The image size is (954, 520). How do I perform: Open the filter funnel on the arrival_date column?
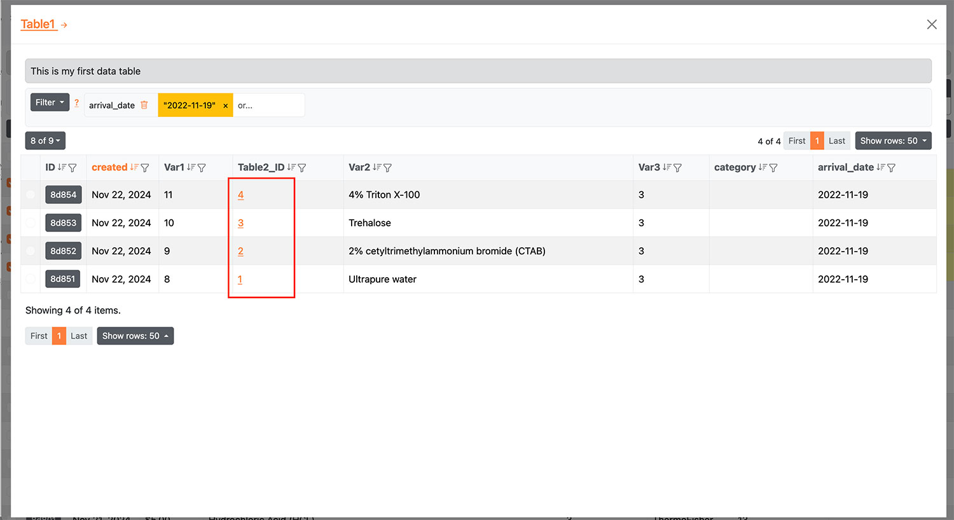(x=891, y=168)
